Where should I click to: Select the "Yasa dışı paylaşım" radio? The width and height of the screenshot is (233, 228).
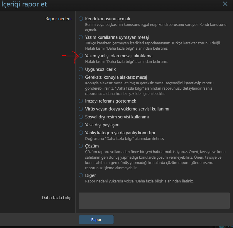(81, 125)
